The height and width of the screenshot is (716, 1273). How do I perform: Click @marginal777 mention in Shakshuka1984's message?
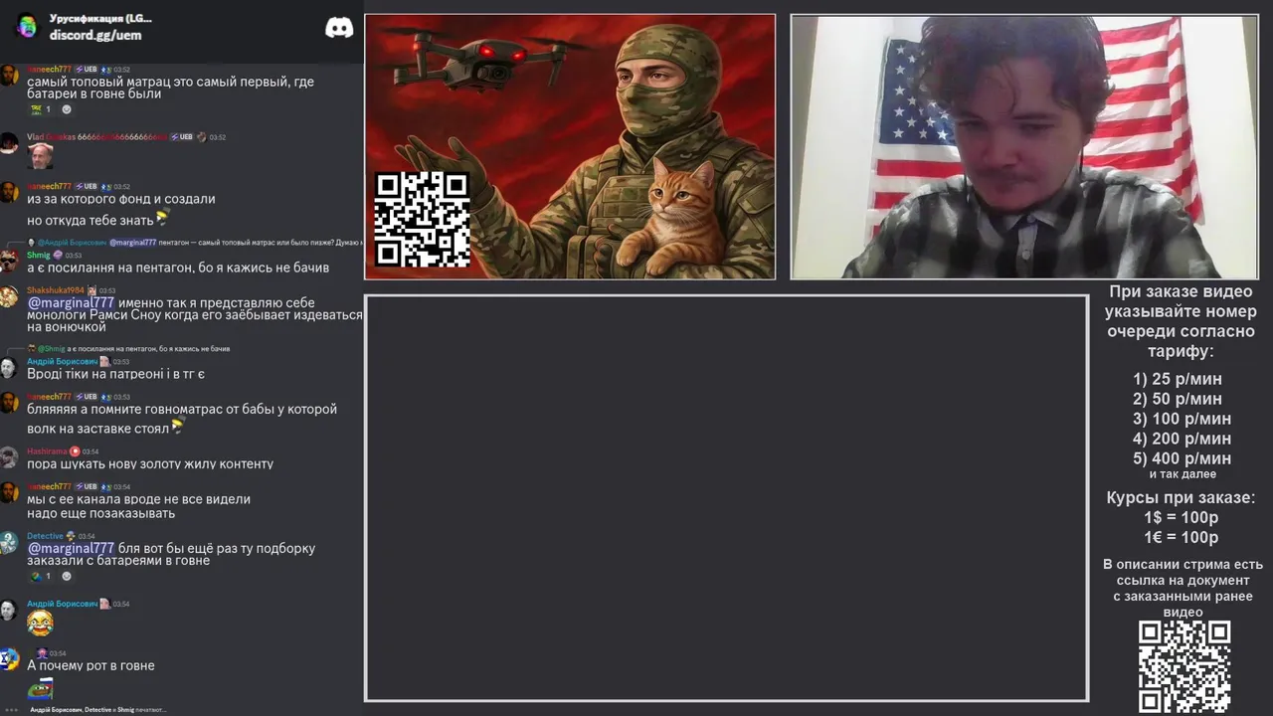pyautogui.click(x=71, y=303)
